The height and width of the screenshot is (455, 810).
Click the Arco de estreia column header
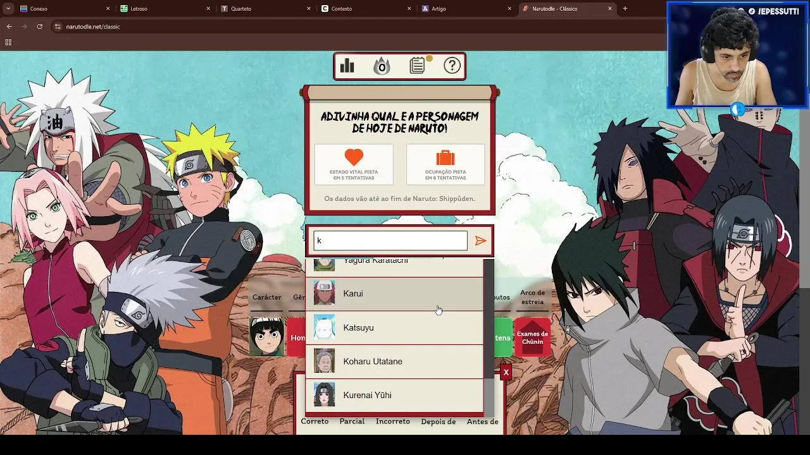click(x=532, y=297)
